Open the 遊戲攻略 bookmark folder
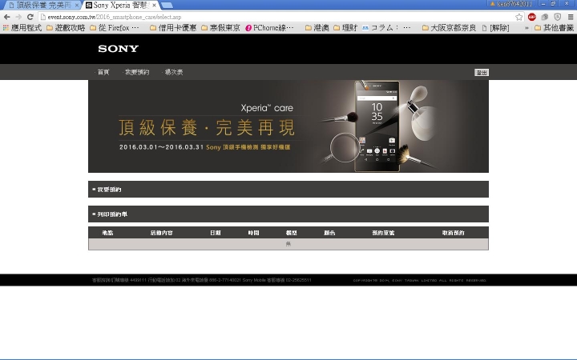Viewport: 577px width, 360px height. pyautogui.click(x=66, y=28)
